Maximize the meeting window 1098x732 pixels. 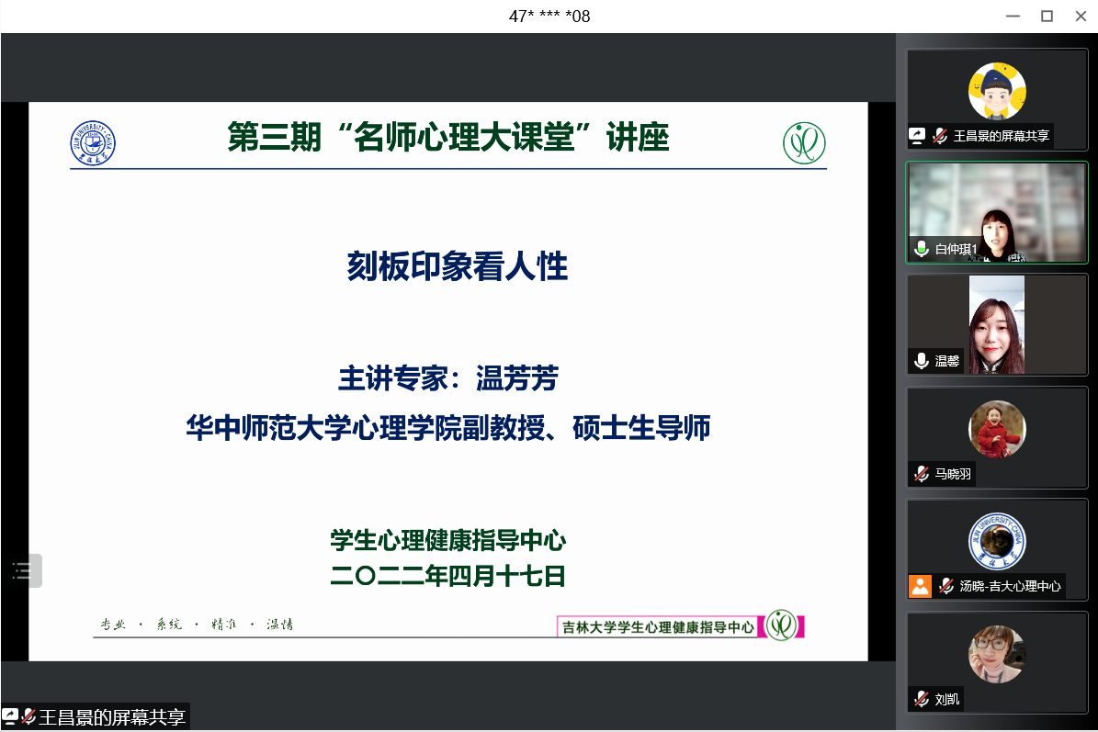(x=1046, y=16)
